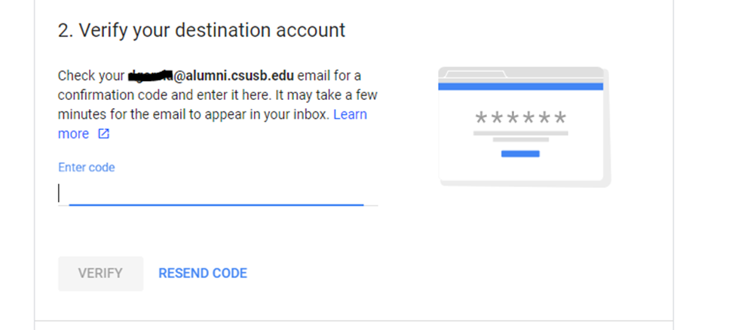735x330 pixels.
Task: Click the blinking text cursor in code field
Action: pyautogui.click(x=60, y=193)
